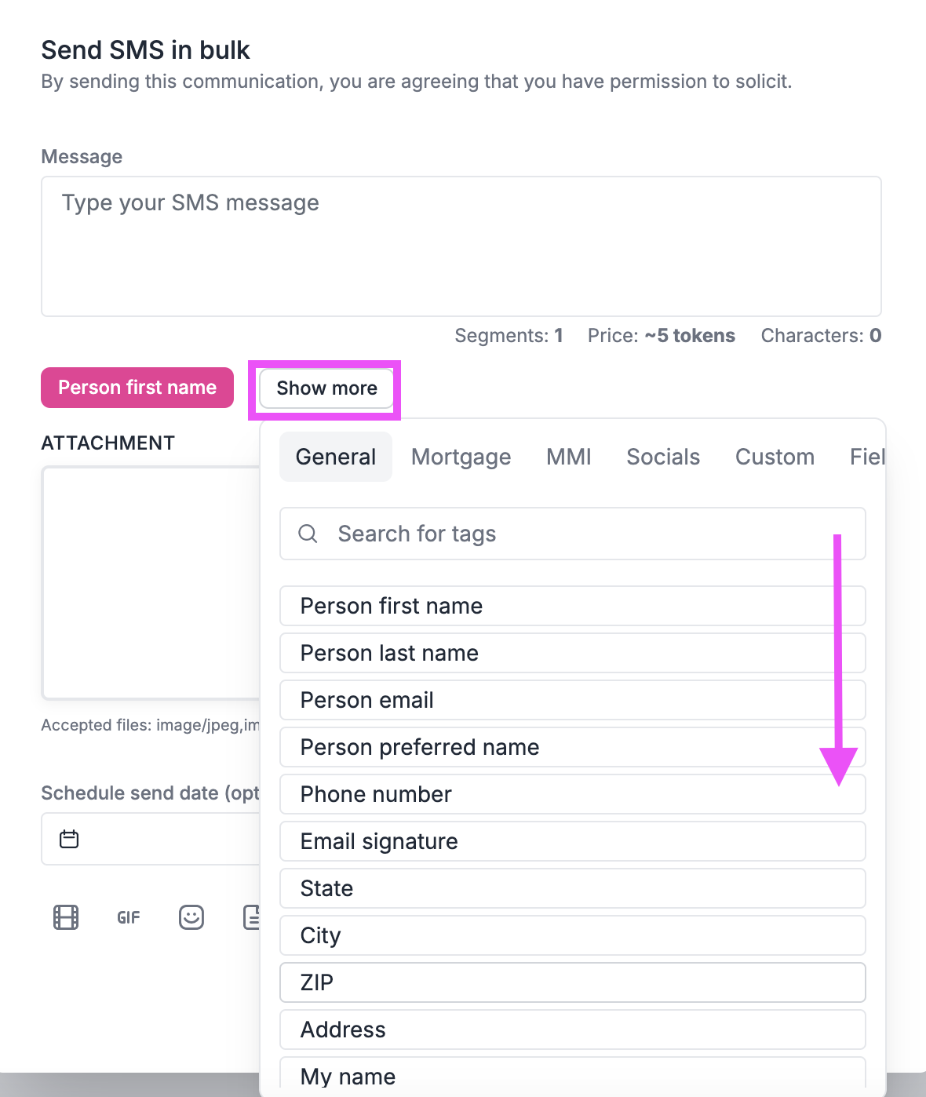Open the GIF picker icon

click(127, 917)
